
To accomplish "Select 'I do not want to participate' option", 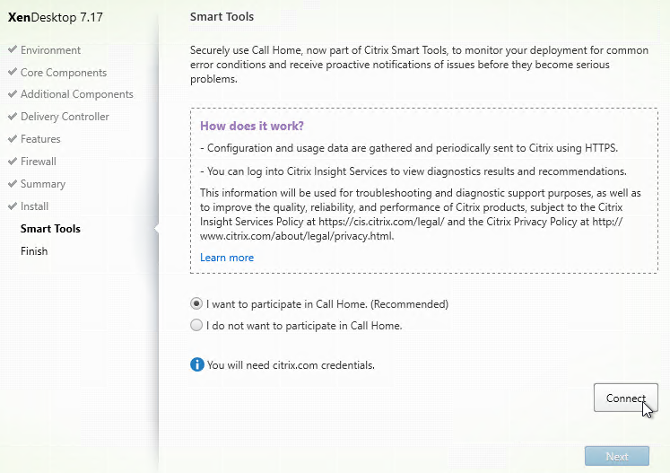I will click(x=196, y=326).
